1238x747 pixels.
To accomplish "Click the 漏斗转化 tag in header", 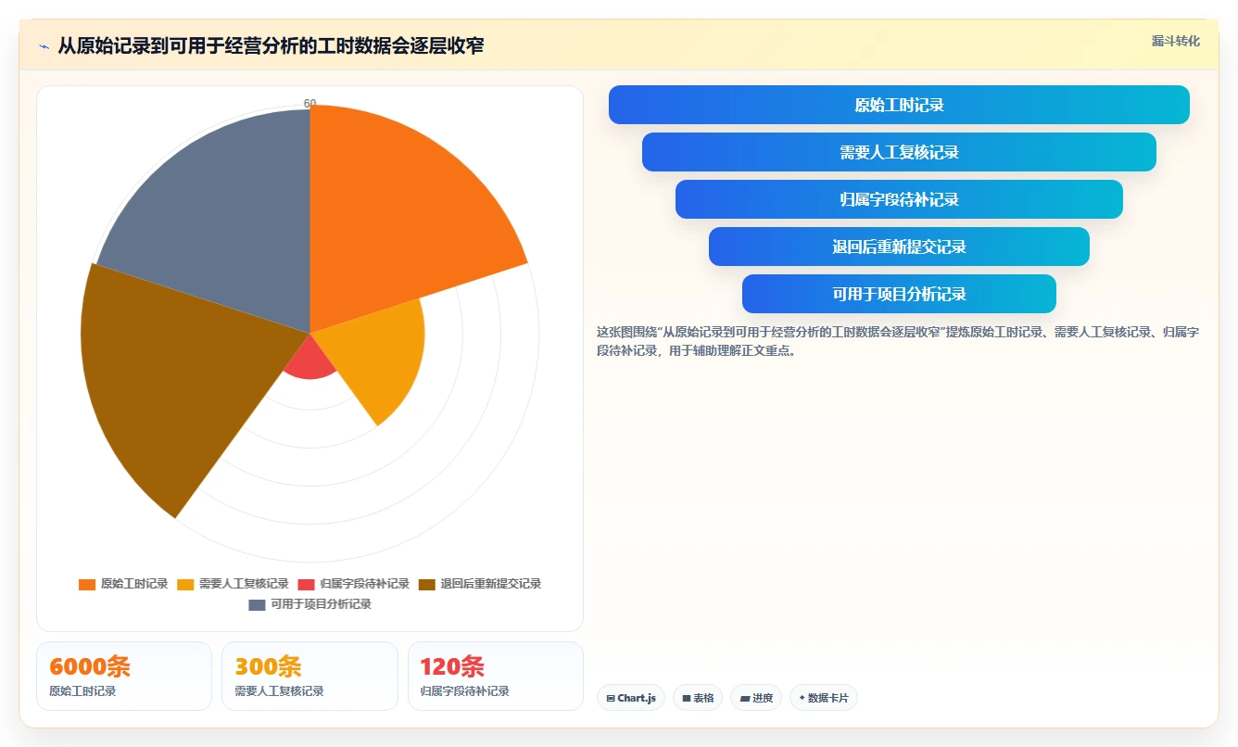I will 1175,41.
